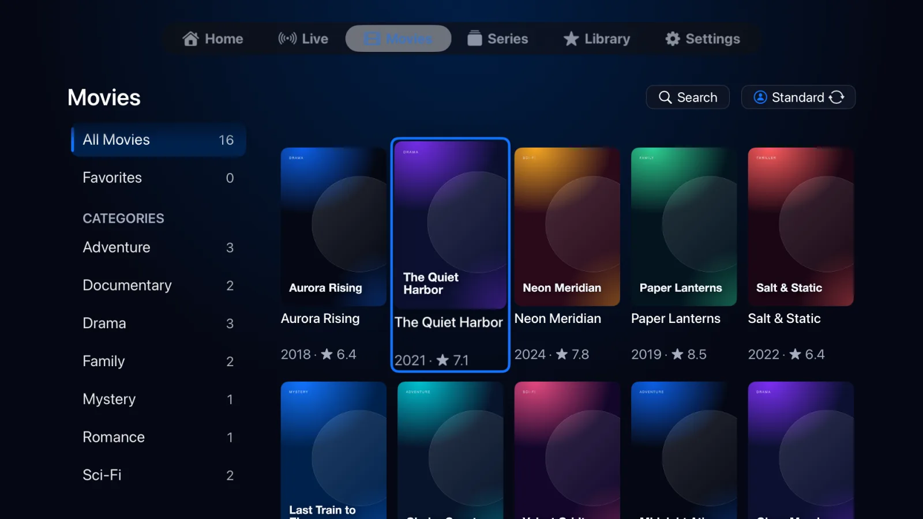The width and height of the screenshot is (923, 519).
Task: Click Salt & Static rating 6.4
Action: [806, 354]
